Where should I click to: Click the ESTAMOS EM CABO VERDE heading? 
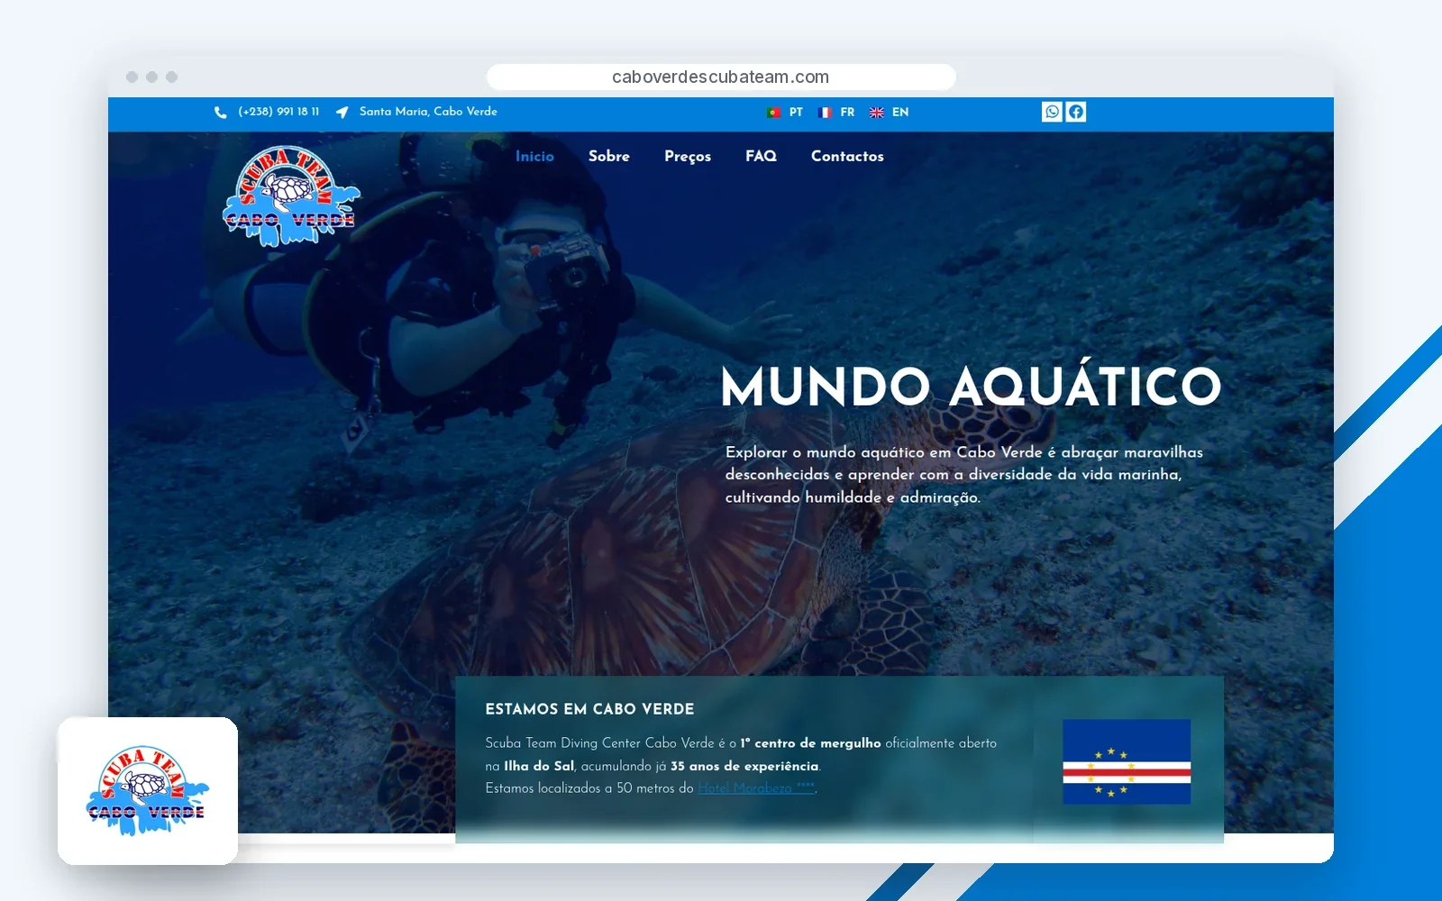click(x=589, y=709)
